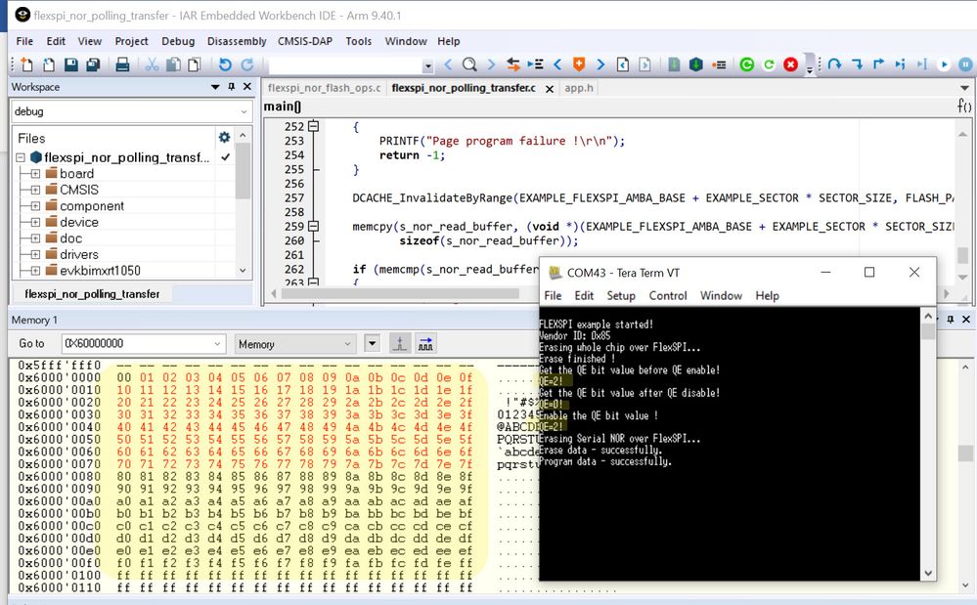Save the current file with the floppy icon
This screenshot has width=977, height=605.
pos(71,65)
